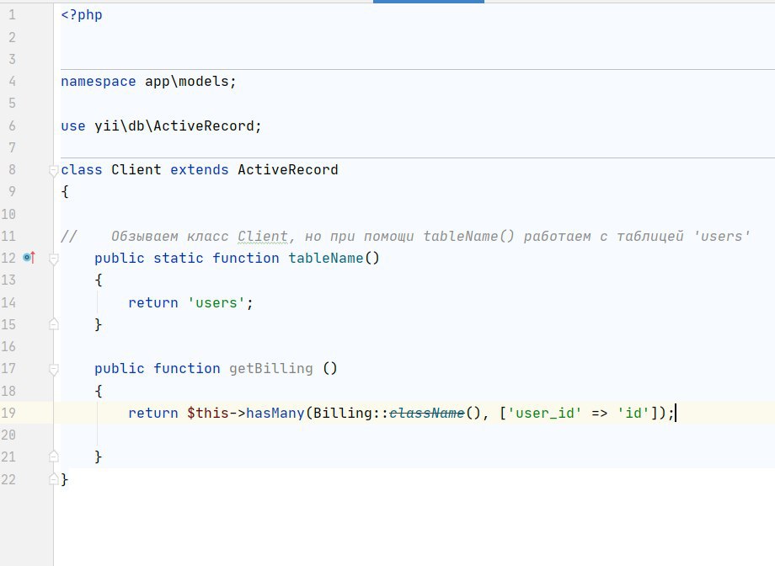Click the active editor tab indicator at top
Image resolution: width=775 pixels, height=566 pixels.
429,2
